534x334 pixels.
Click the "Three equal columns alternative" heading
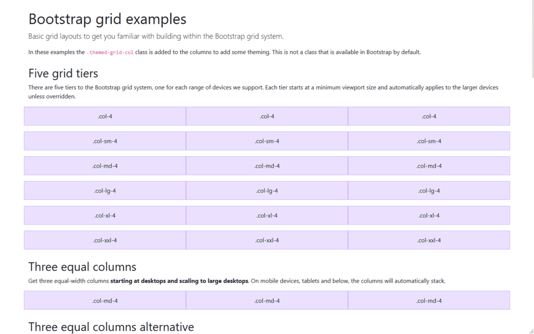pyautogui.click(x=111, y=327)
